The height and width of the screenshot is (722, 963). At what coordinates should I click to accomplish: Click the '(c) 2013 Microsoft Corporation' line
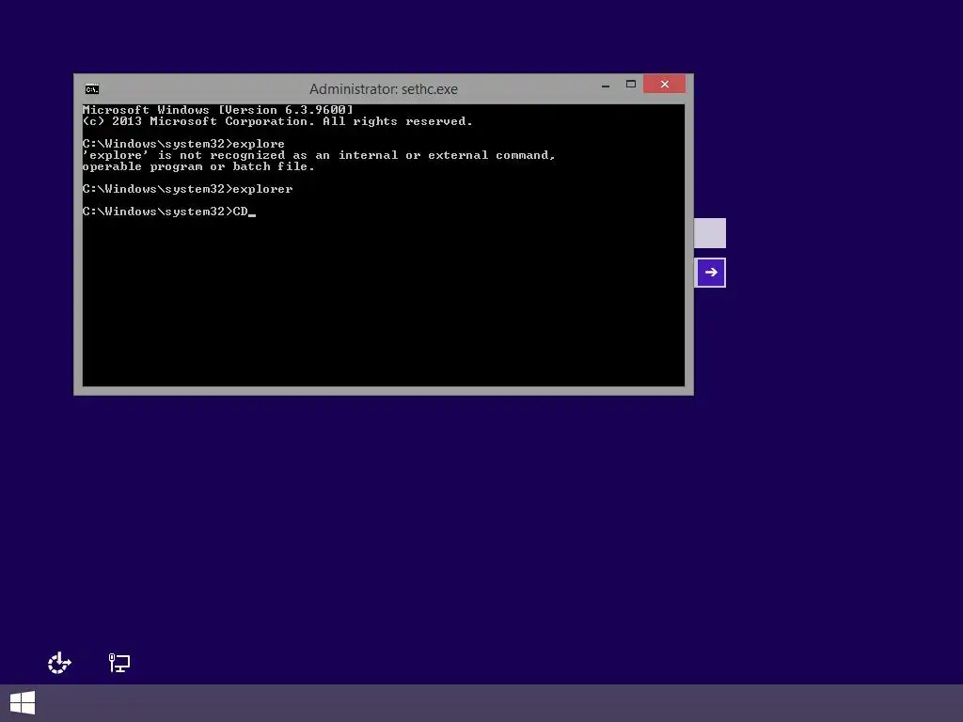[277, 121]
